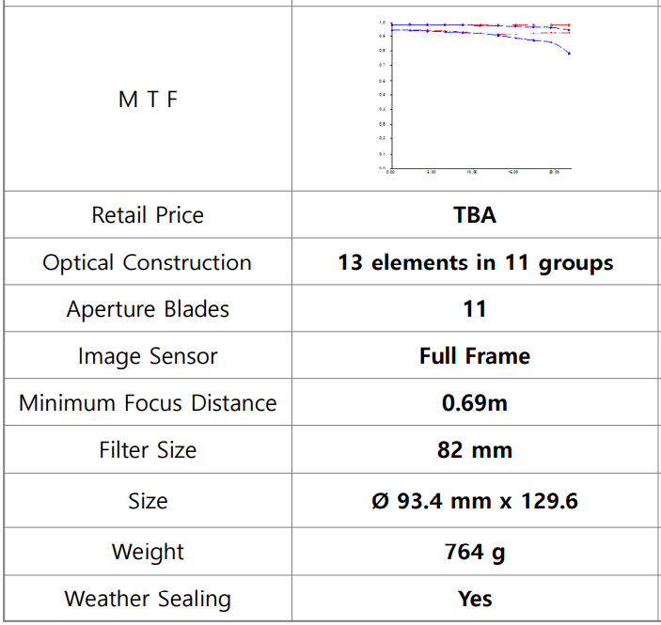Select the Image Sensor label cell
The width and height of the screenshot is (661, 625).
click(x=148, y=356)
